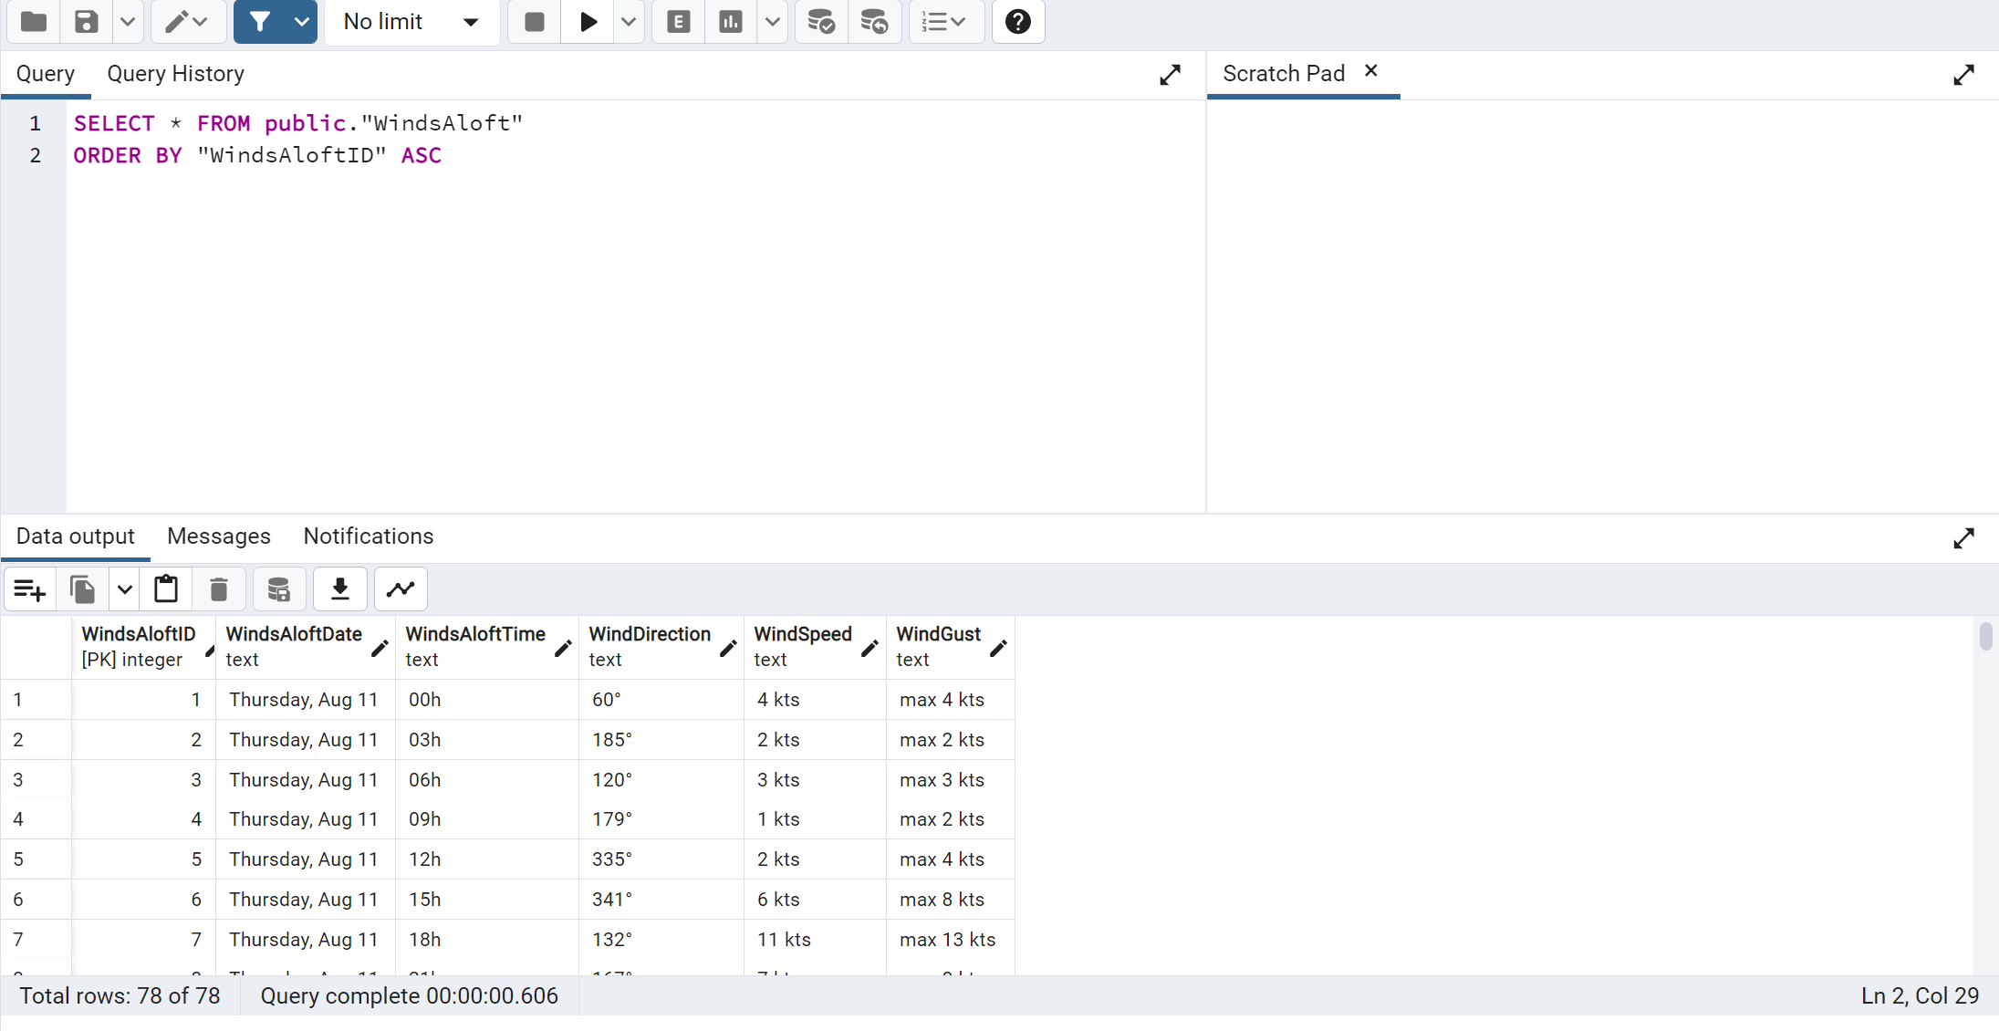
Task: Click the delete selected row icon
Action: coord(218,589)
